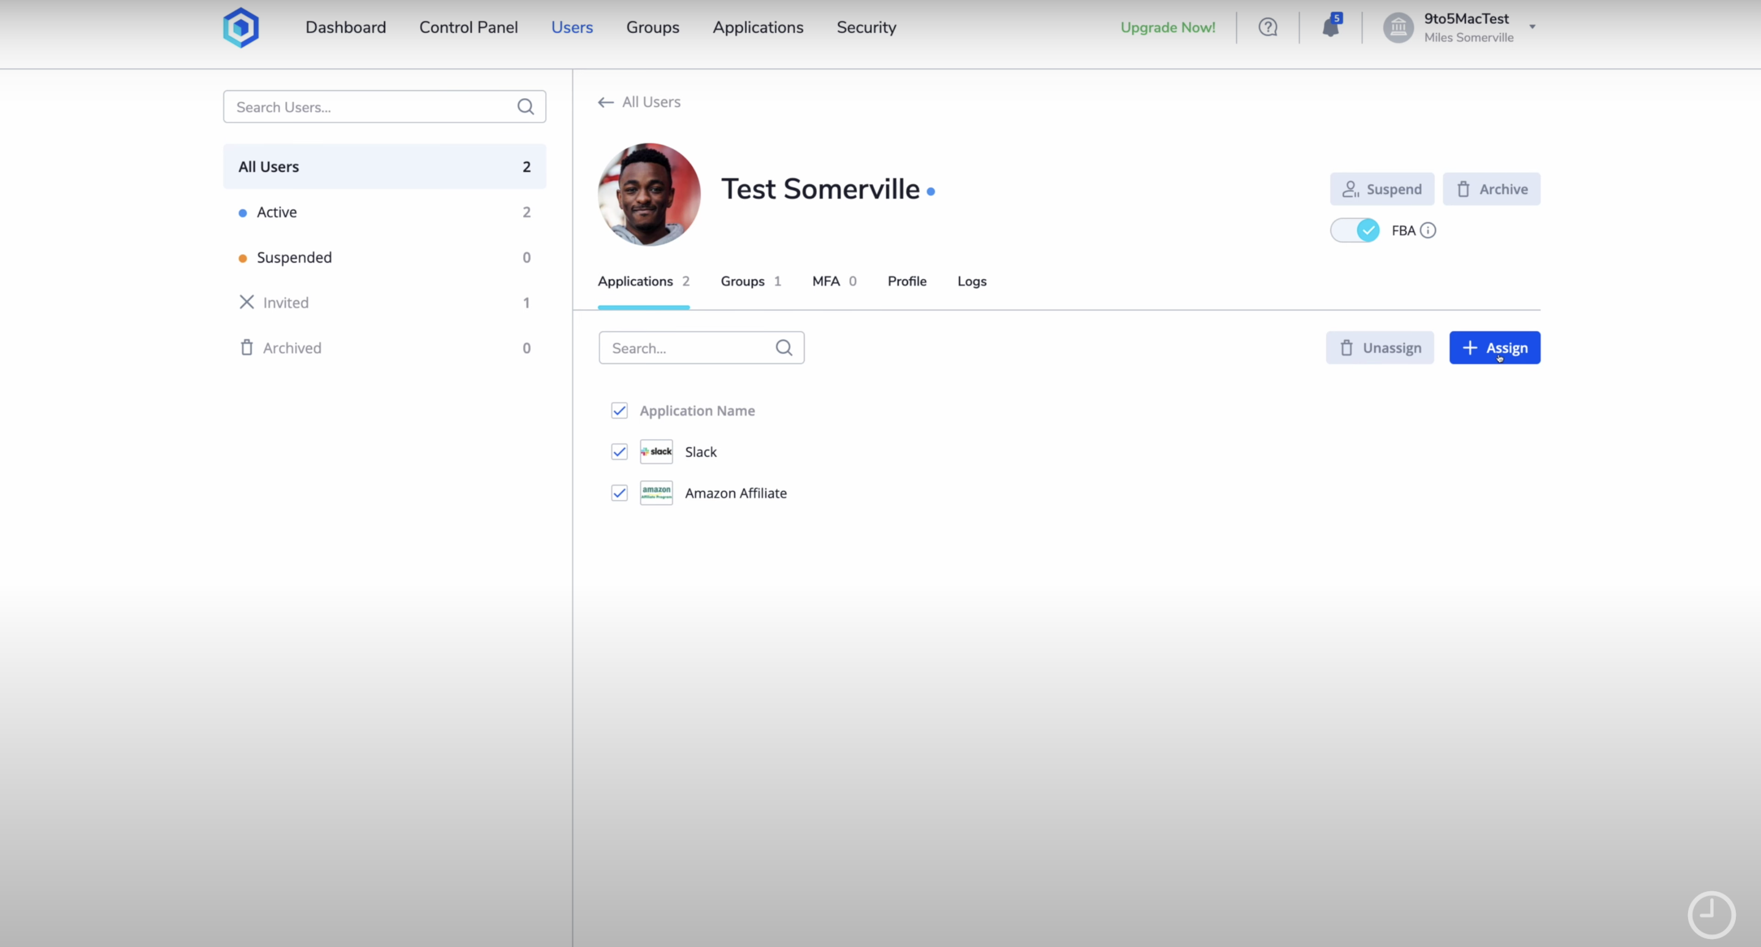This screenshot has height=947, width=1761.
Task: Toggle the FBA switch off
Action: [x=1356, y=230]
